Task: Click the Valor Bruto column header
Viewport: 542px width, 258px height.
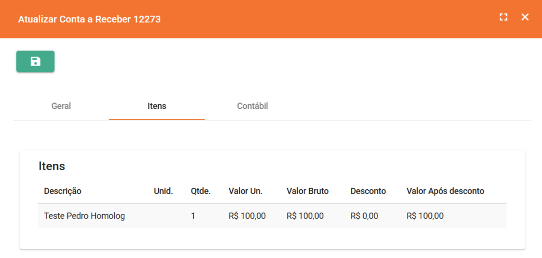Action: point(308,191)
